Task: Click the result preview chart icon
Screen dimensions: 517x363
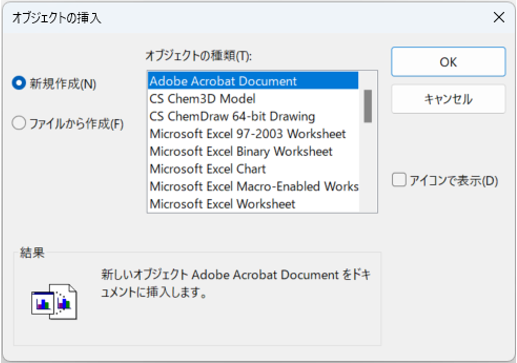Action: [x=54, y=302]
